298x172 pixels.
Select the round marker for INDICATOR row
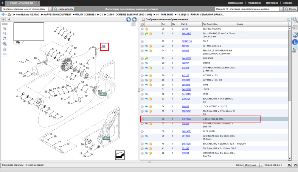pyautogui.click(x=142, y=58)
